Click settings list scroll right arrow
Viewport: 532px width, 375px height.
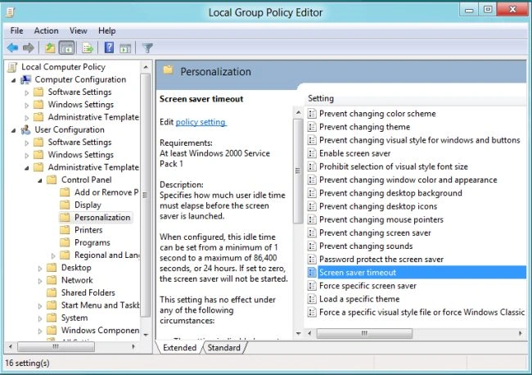click(x=521, y=333)
